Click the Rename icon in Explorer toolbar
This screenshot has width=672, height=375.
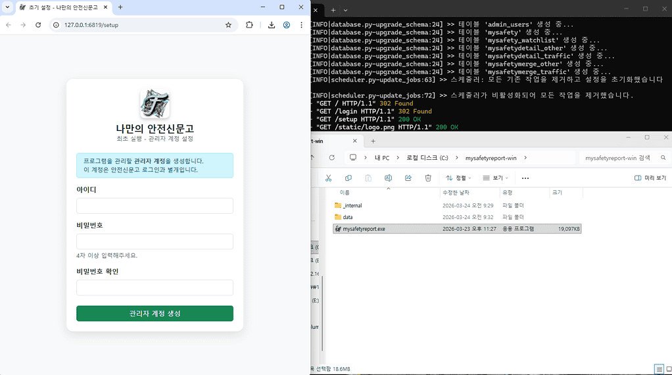coord(388,178)
